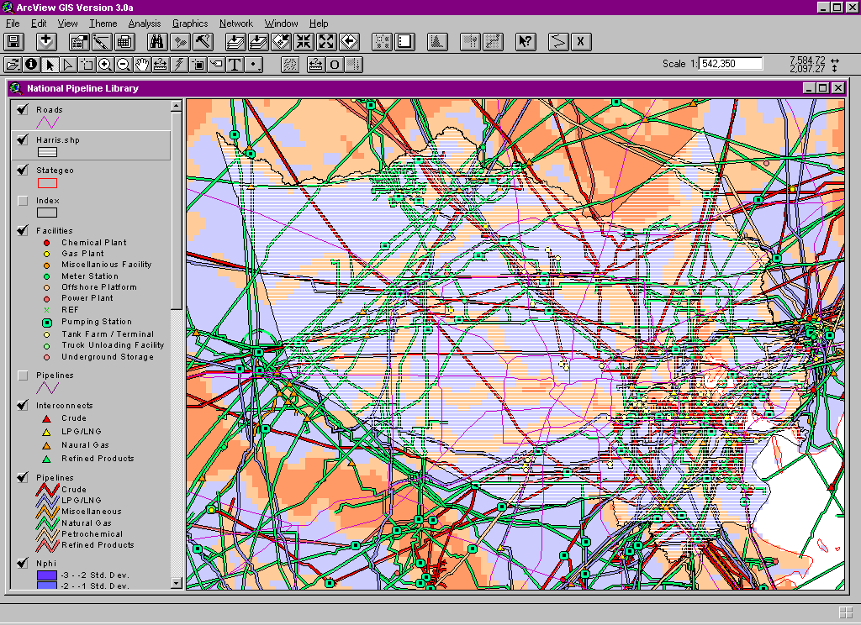This screenshot has height=625, width=861.
Task: Open the theme table grid icon
Action: tap(124, 42)
